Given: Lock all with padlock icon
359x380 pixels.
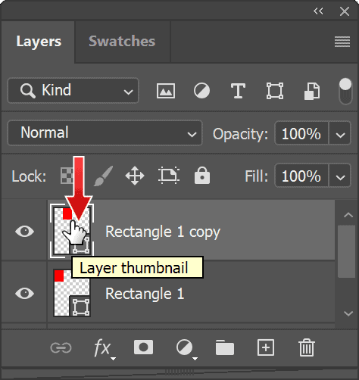Looking at the screenshot, I should pyautogui.click(x=202, y=176).
